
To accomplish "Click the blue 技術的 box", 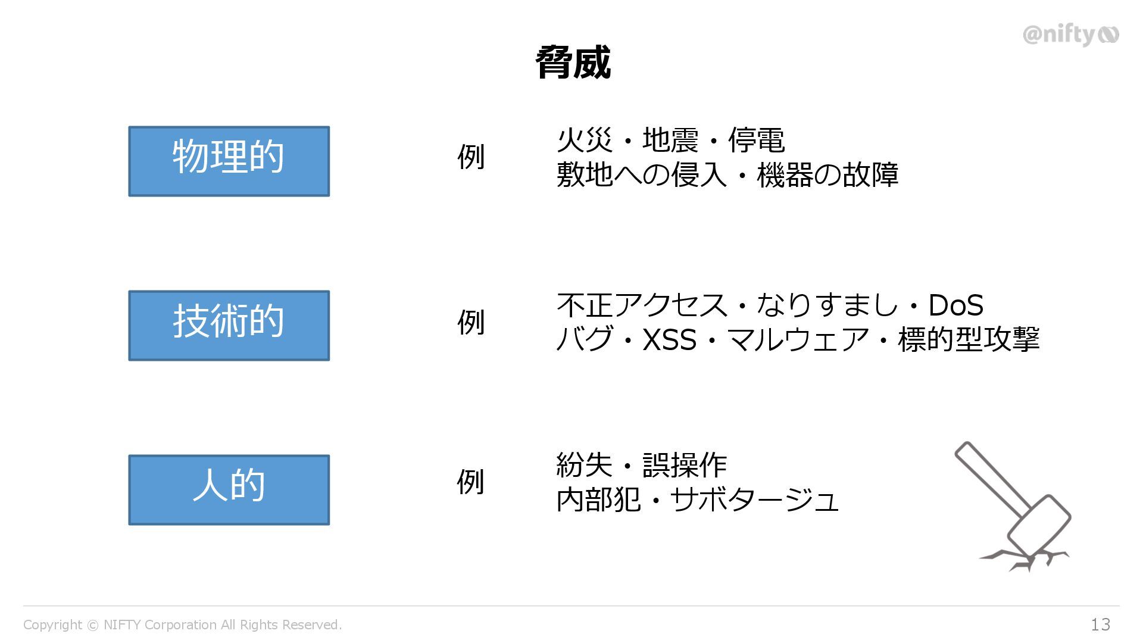I will 229,326.
